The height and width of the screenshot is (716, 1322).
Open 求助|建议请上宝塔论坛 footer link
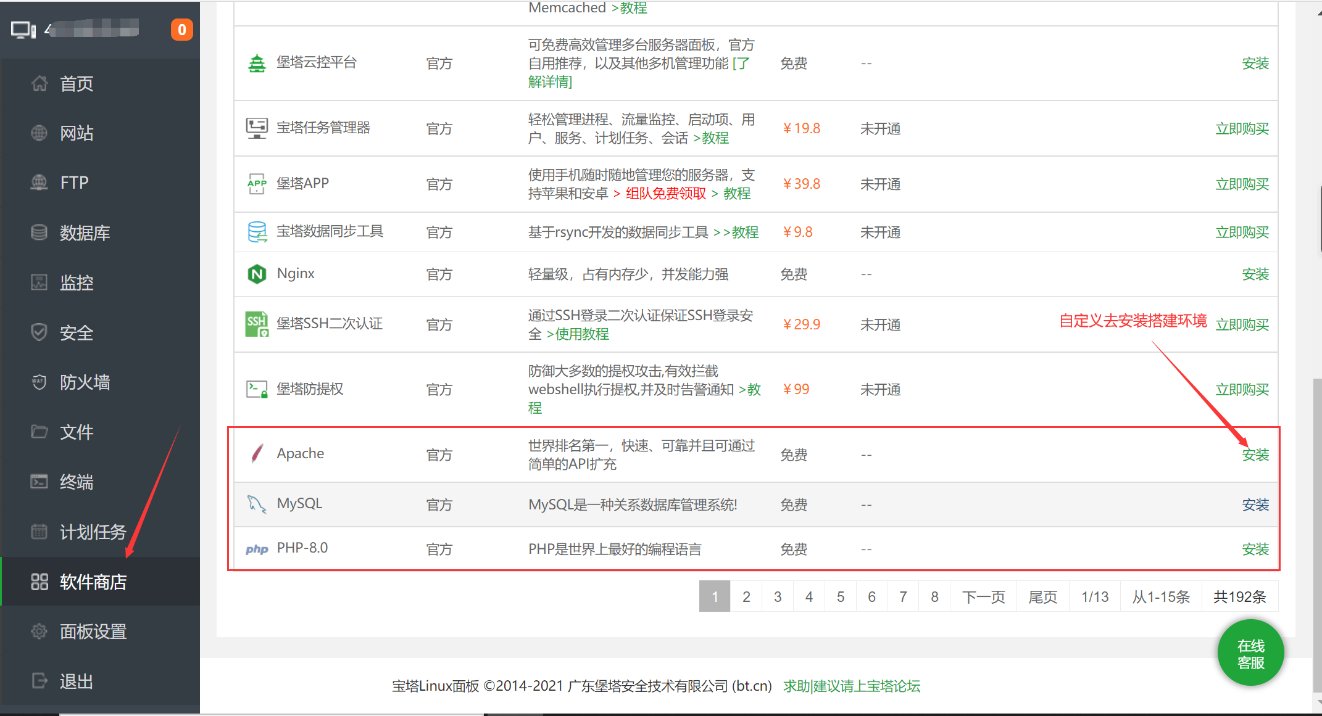[x=851, y=686]
